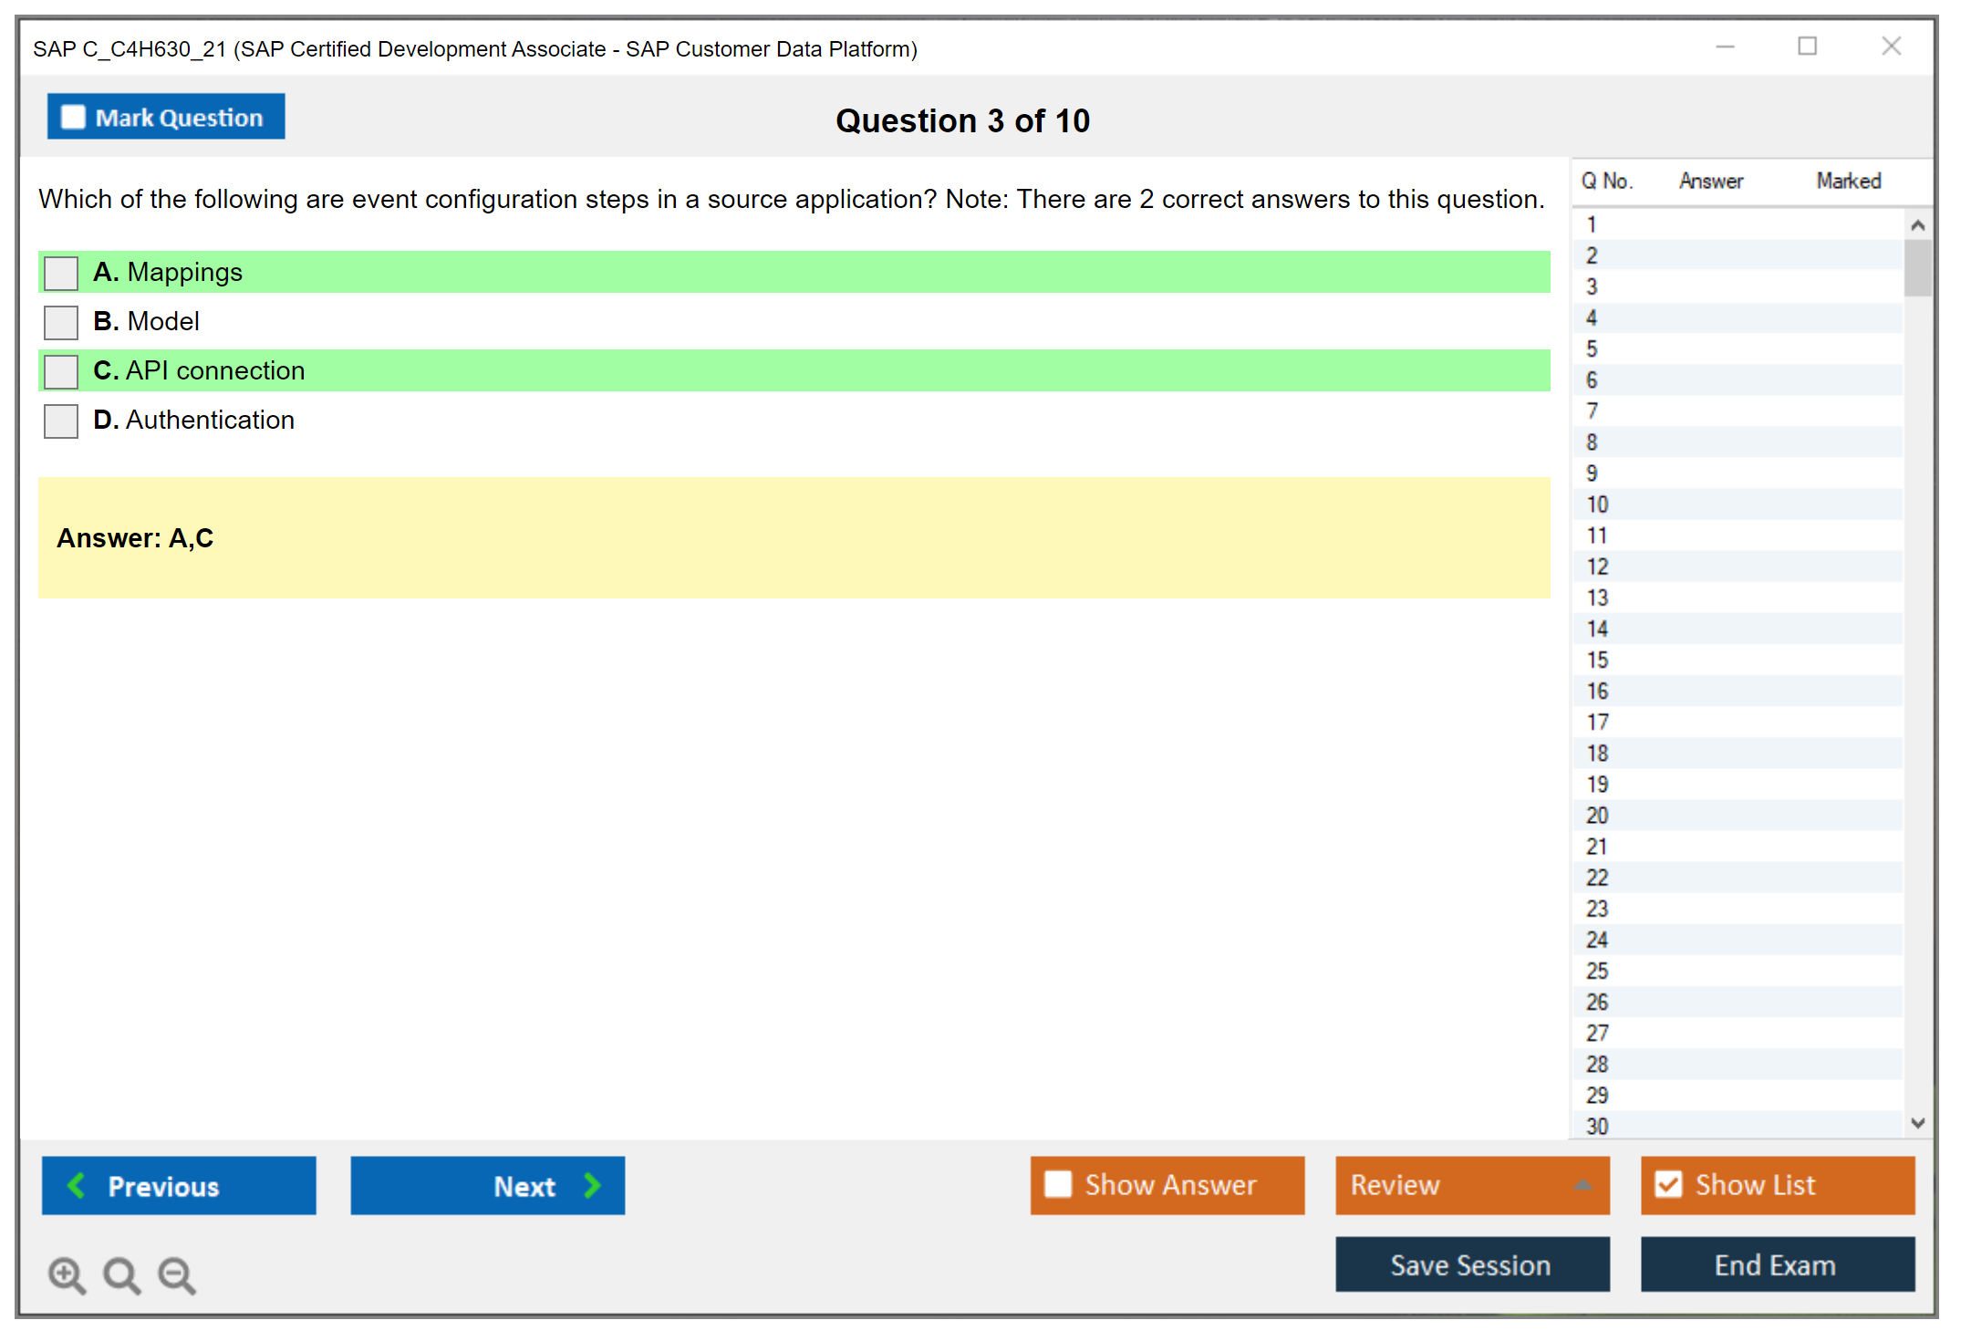The width and height of the screenshot is (1961, 1341).
Task: Disable the Show List checkbox
Action: tap(1668, 1184)
